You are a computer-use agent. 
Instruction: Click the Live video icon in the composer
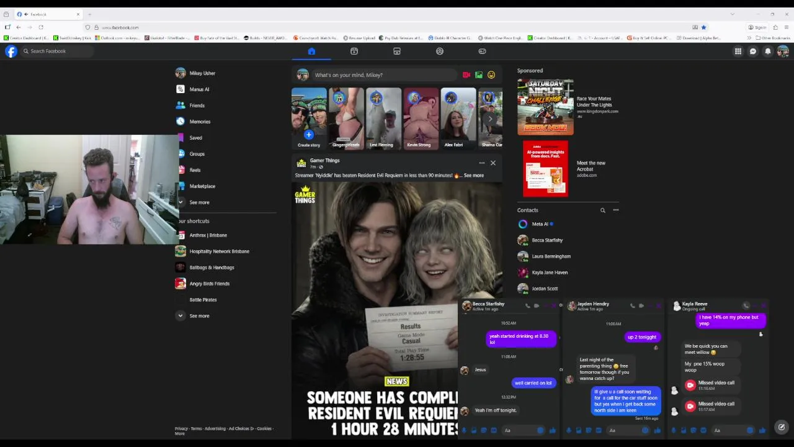click(x=466, y=75)
